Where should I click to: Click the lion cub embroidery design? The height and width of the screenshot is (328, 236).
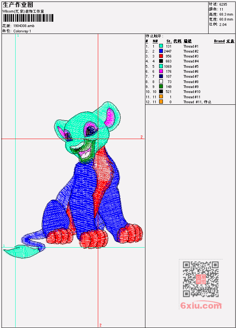[73, 180]
